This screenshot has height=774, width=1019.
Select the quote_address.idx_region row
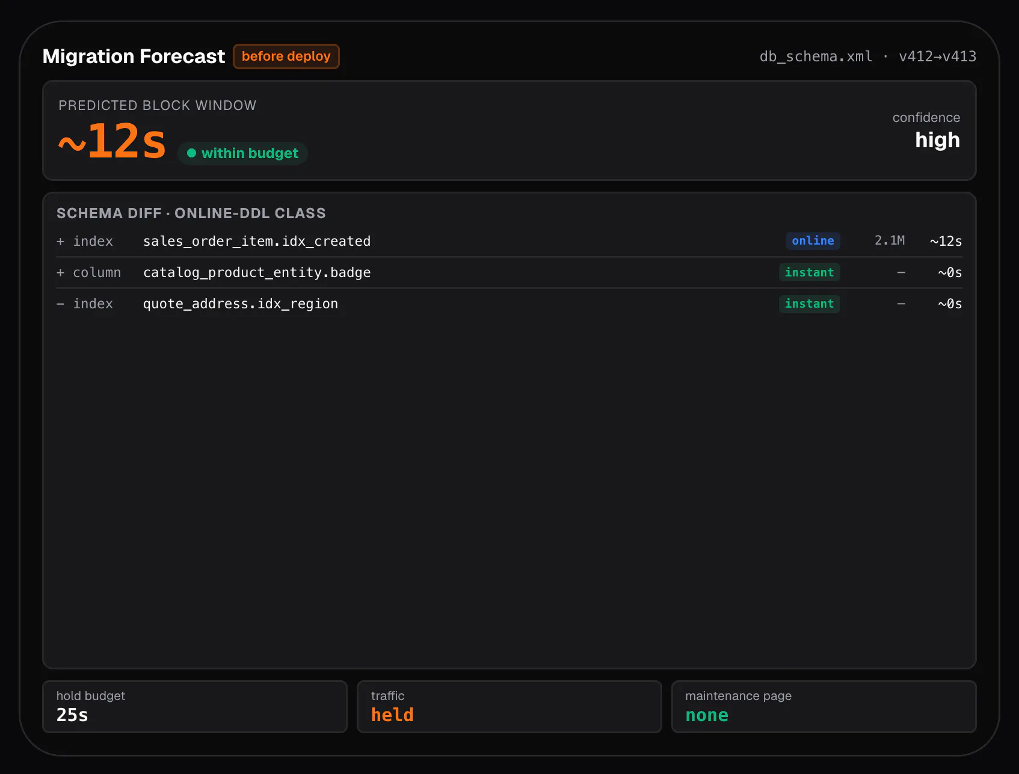click(509, 303)
